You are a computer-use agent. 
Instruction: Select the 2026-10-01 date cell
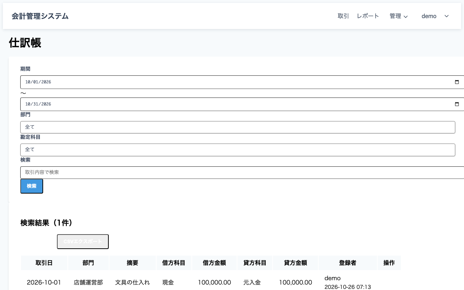coord(44,282)
